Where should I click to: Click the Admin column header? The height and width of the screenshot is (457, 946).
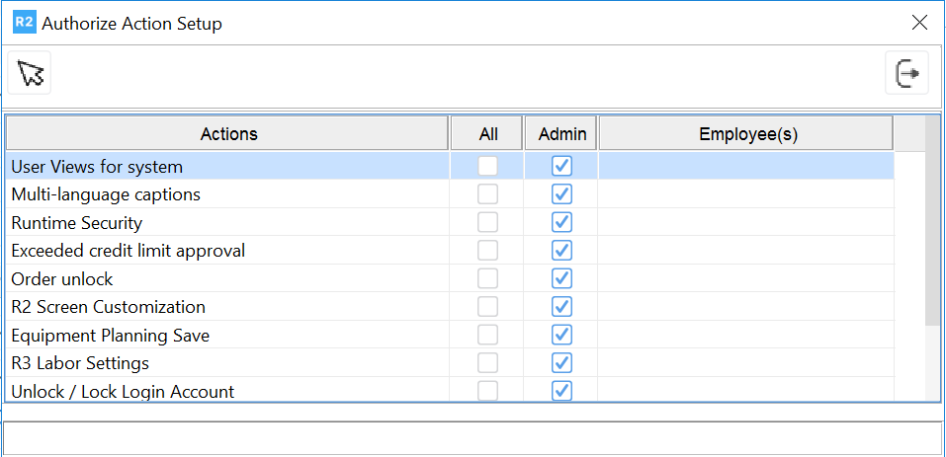(561, 134)
